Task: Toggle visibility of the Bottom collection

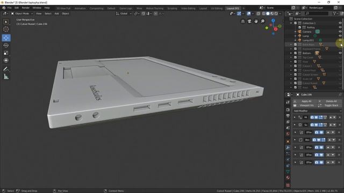Action: click(340, 53)
